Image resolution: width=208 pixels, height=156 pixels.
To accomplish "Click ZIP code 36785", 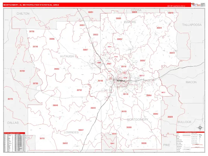I will tap(35, 84).
